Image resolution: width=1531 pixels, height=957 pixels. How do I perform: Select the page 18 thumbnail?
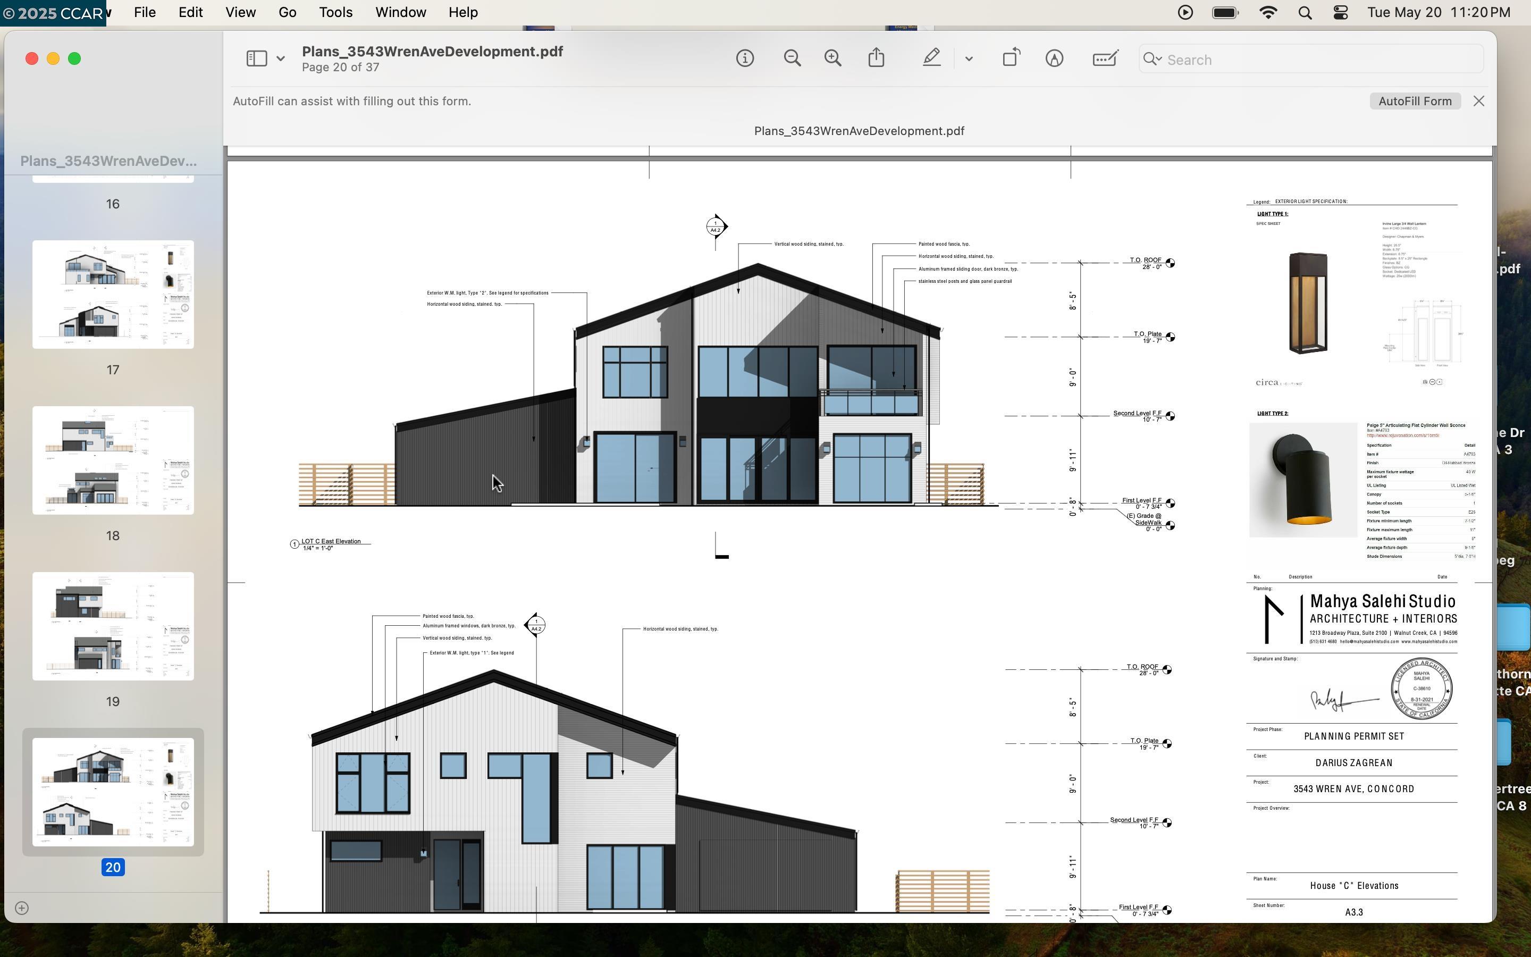pos(113,460)
